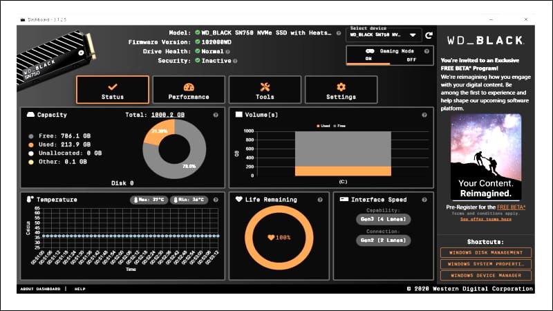Click the Min: 36°C temperature badge
The width and height of the screenshot is (553, 311).
click(x=189, y=200)
